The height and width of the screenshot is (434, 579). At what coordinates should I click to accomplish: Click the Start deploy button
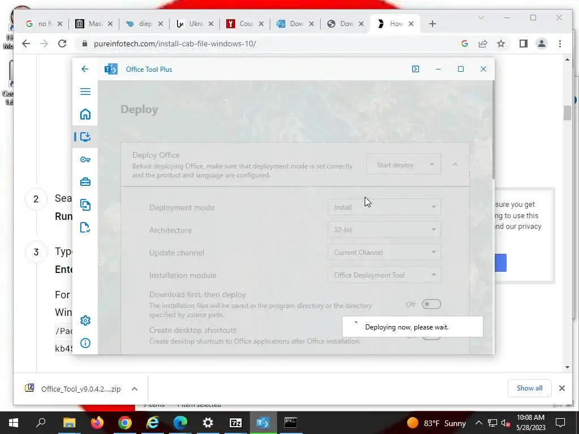click(395, 164)
